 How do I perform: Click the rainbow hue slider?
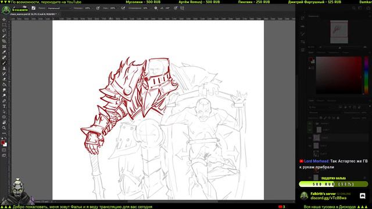(x=366, y=75)
